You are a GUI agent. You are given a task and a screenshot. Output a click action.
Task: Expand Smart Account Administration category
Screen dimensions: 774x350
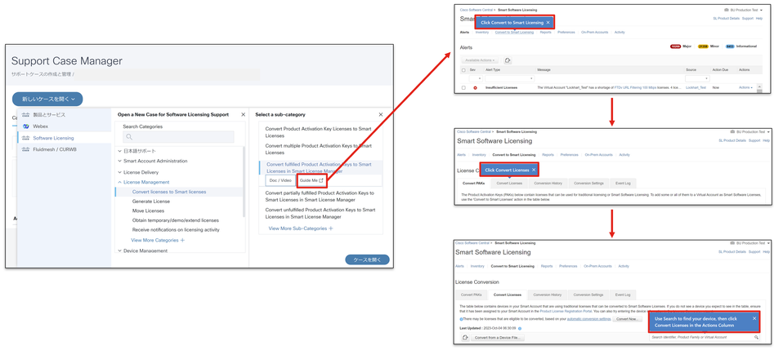[153, 161]
